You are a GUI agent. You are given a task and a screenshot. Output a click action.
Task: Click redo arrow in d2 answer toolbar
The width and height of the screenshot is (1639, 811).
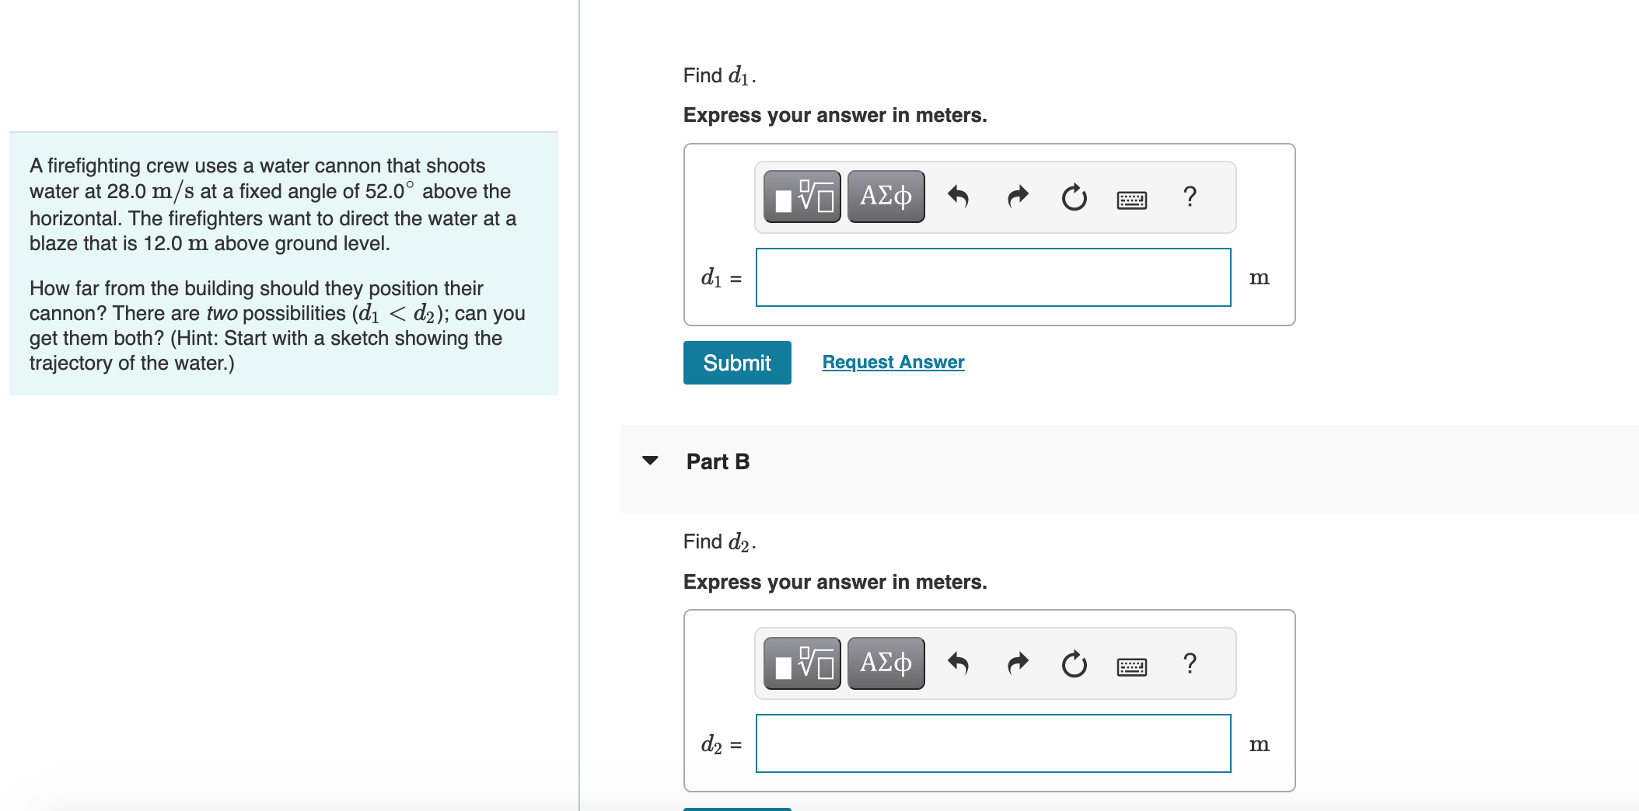coord(1017,663)
